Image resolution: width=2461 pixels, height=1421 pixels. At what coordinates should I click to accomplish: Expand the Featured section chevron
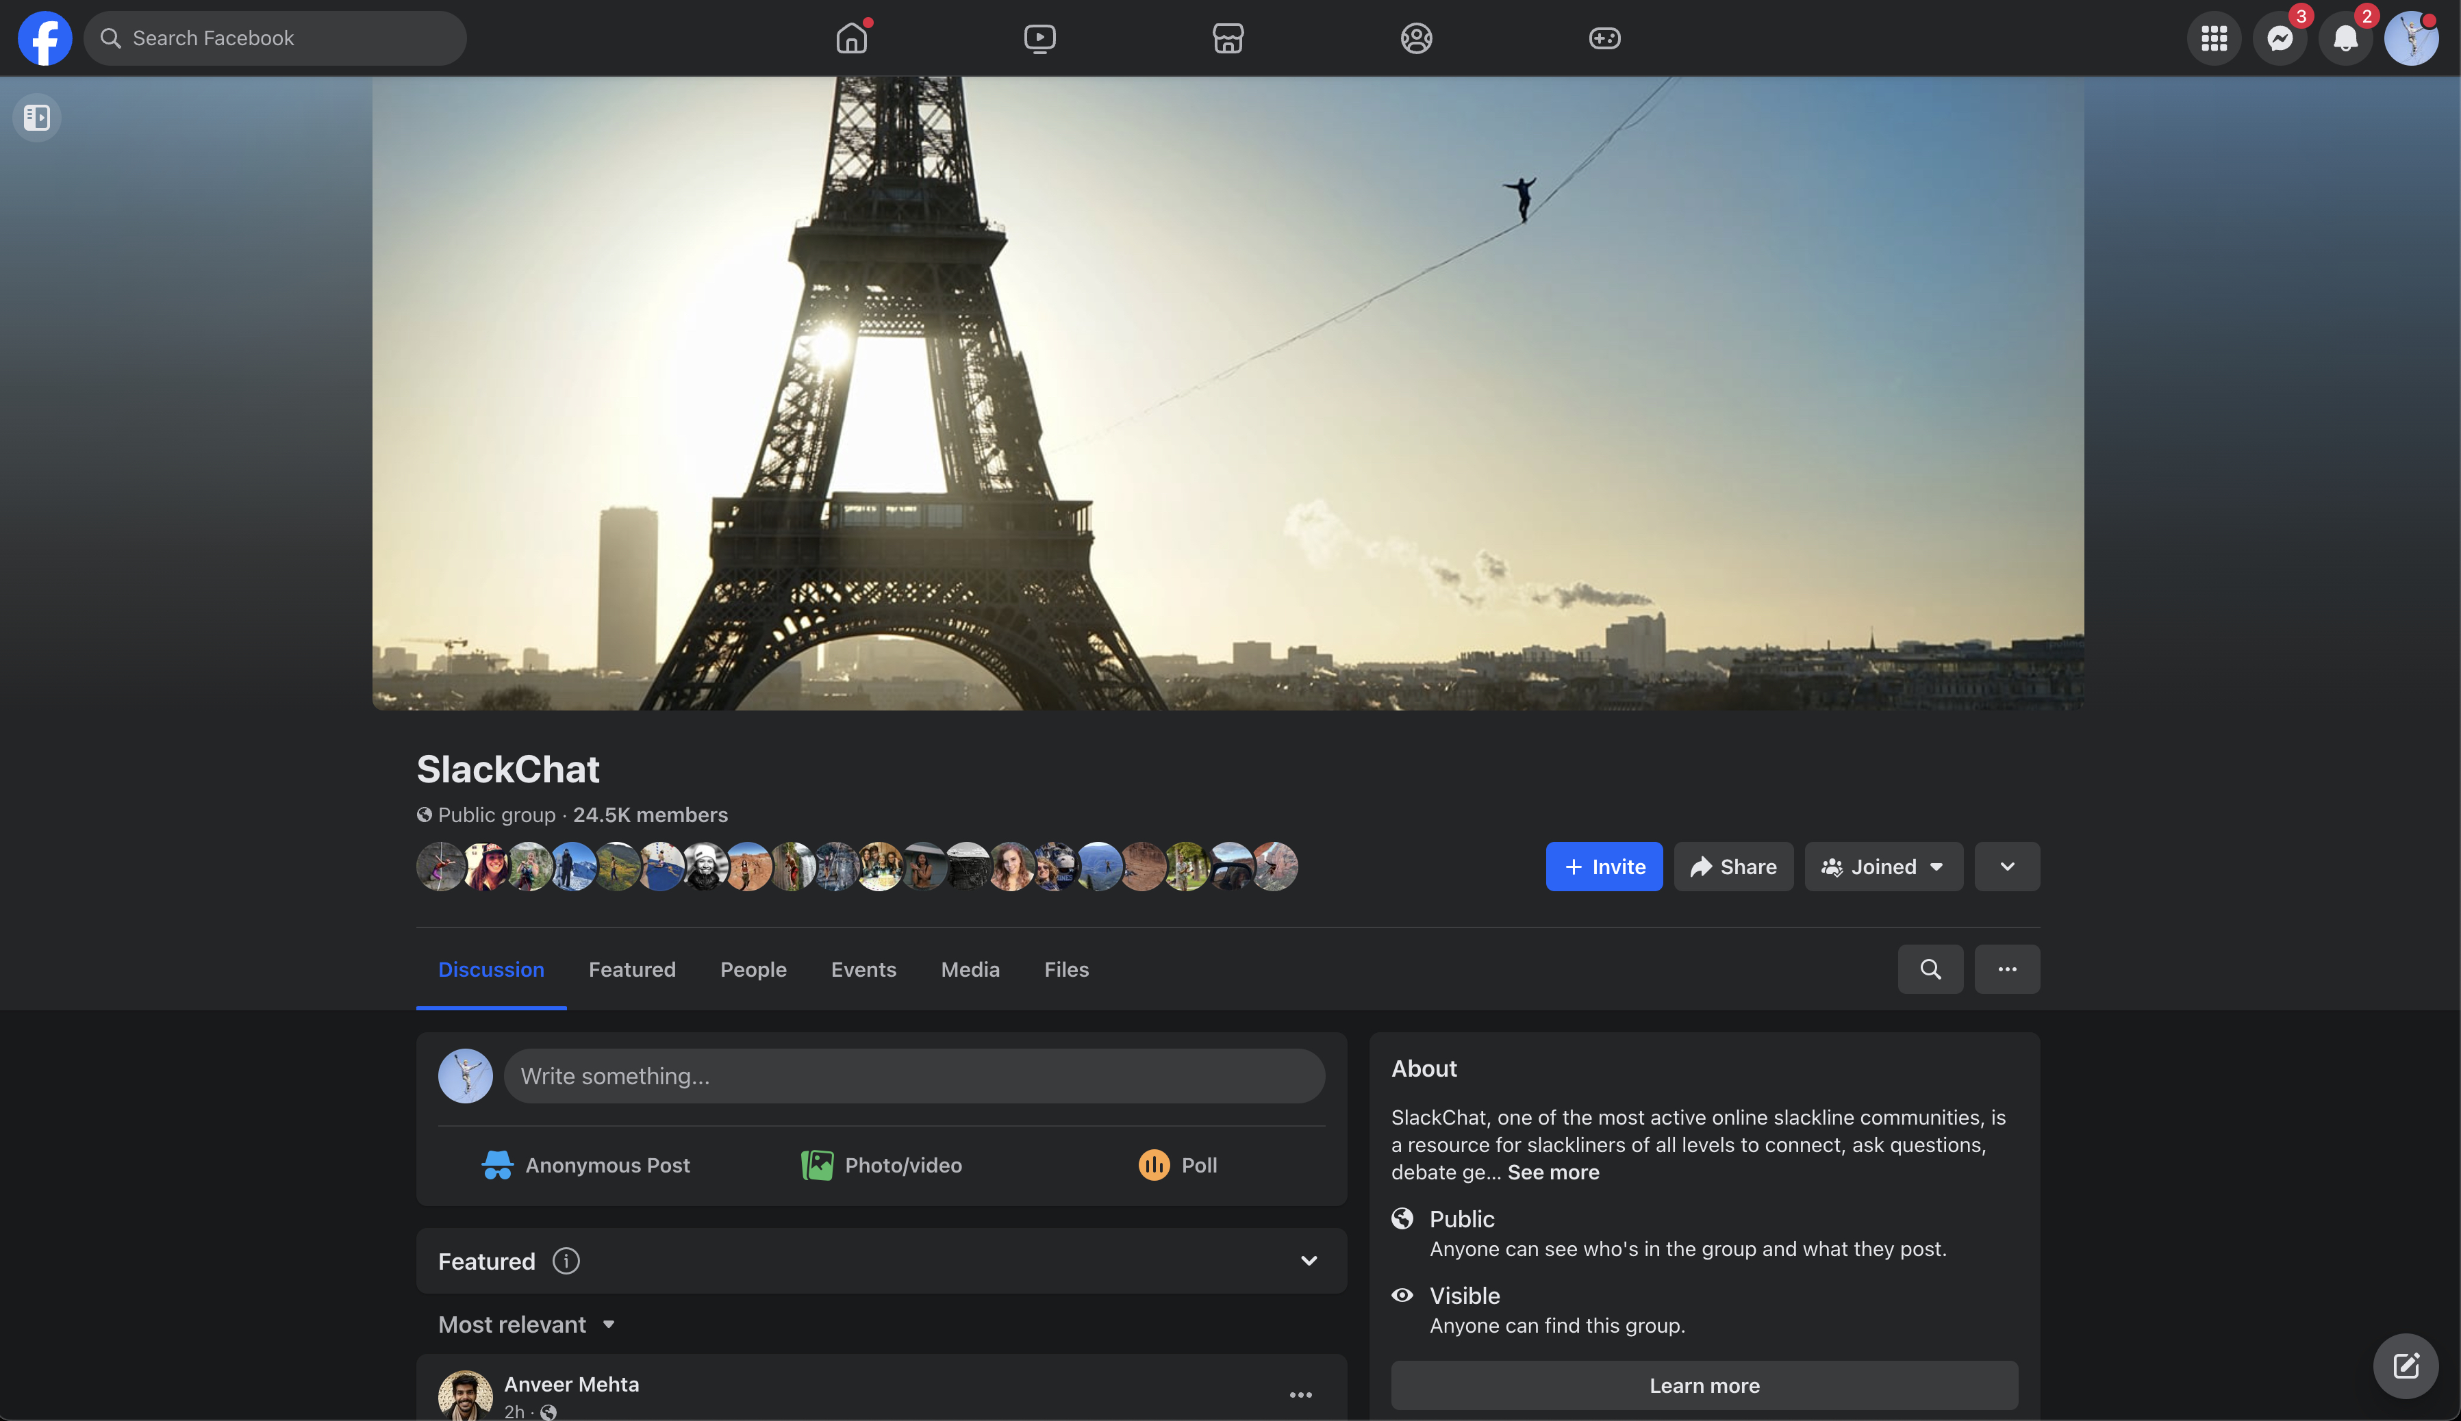1308,1261
